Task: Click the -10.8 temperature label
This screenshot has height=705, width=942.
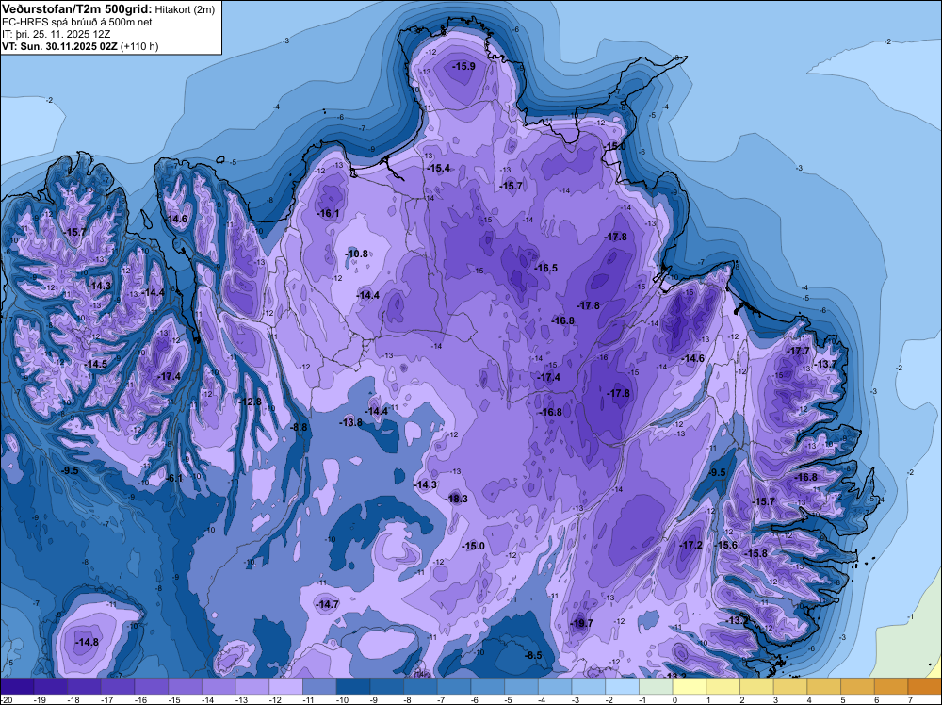Action: 357,254
